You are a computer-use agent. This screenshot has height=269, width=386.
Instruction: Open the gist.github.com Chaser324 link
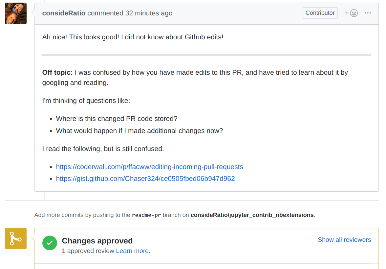point(145,179)
